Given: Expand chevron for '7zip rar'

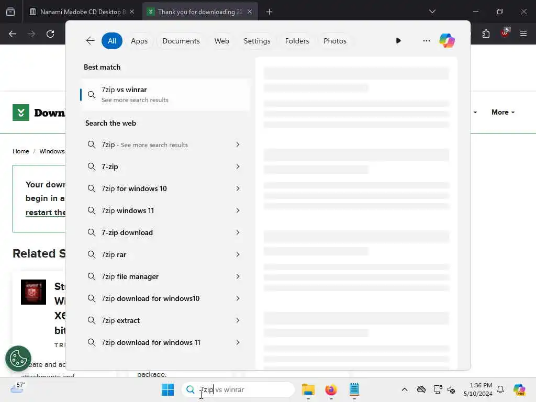Looking at the screenshot, I should point(238,254).
